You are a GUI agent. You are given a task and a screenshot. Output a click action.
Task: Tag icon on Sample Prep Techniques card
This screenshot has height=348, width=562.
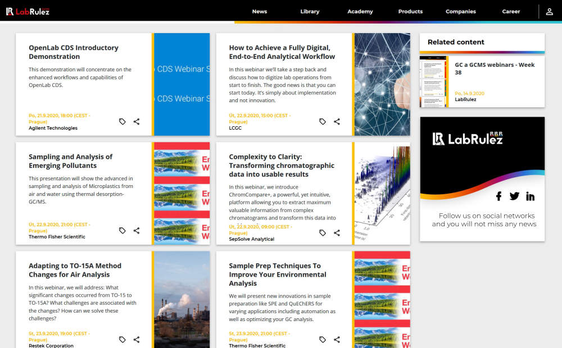click(323, 340)
